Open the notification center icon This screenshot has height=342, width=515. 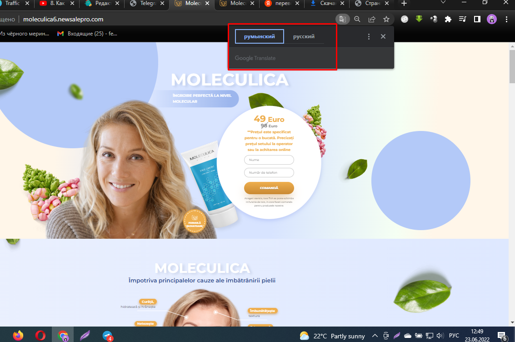[x=502, y=336]
